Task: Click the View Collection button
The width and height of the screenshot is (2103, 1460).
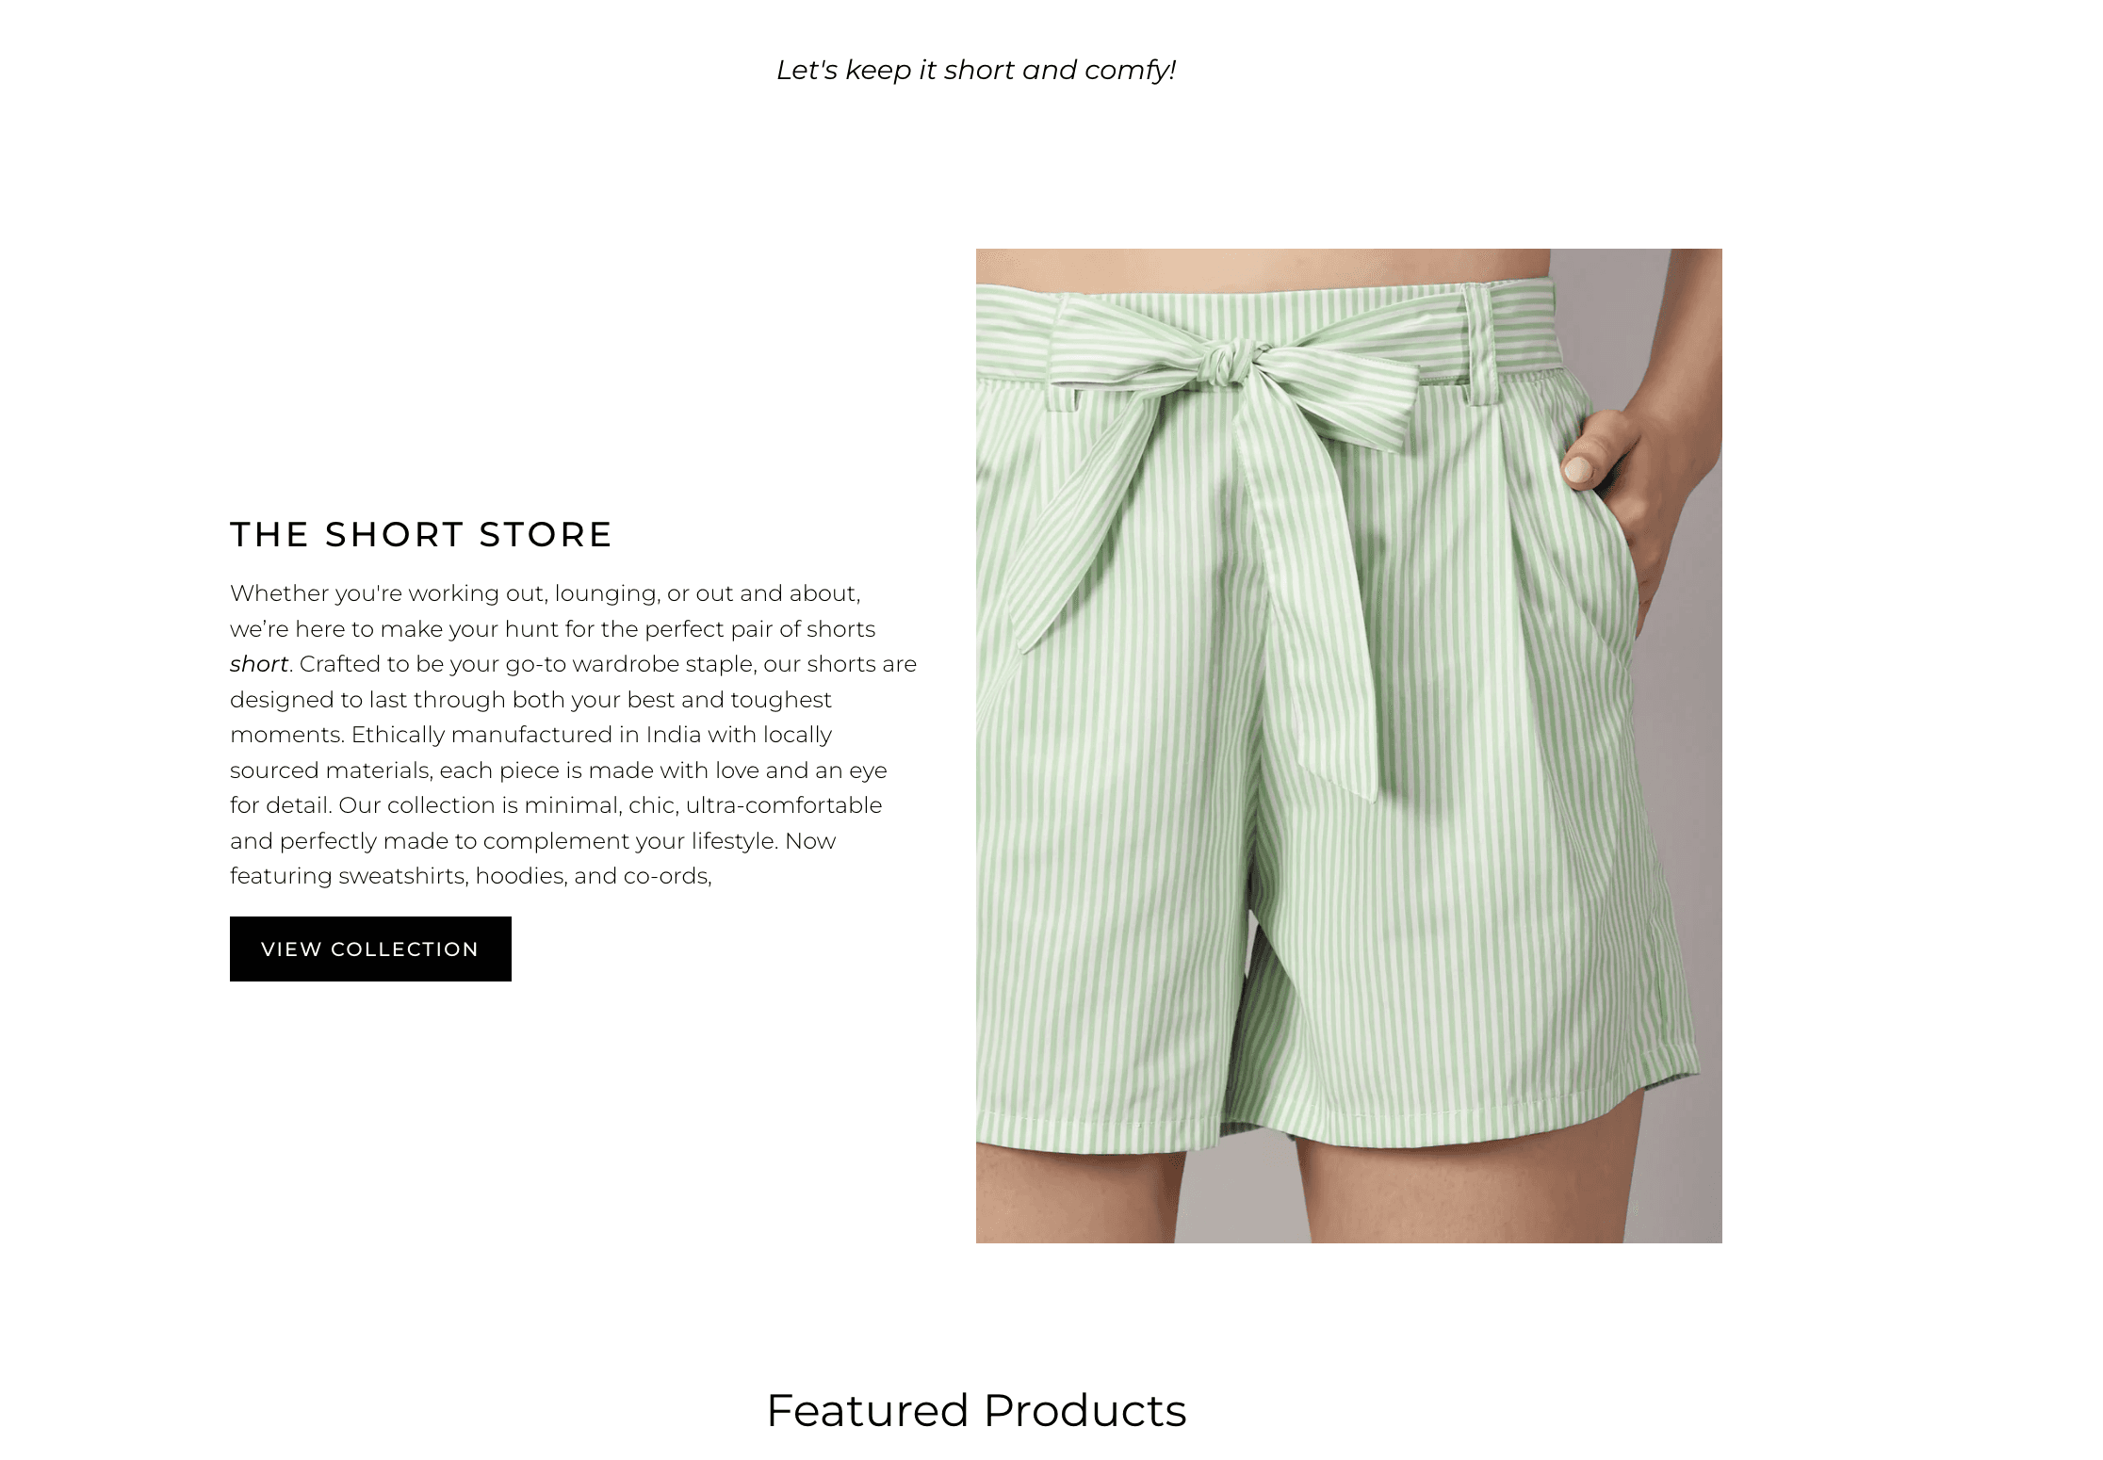Action: (x=370, y=949)
